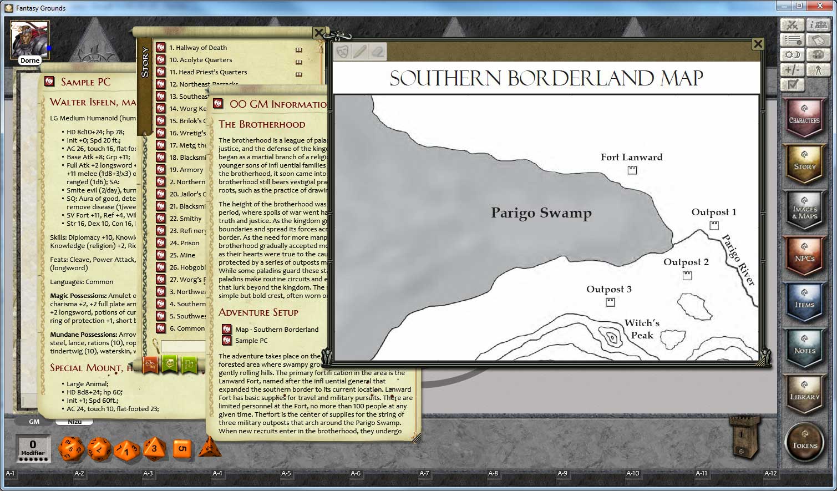837x491 pixels.
Task: Open the effects tool with runner icon
Action: click(817, 70)
